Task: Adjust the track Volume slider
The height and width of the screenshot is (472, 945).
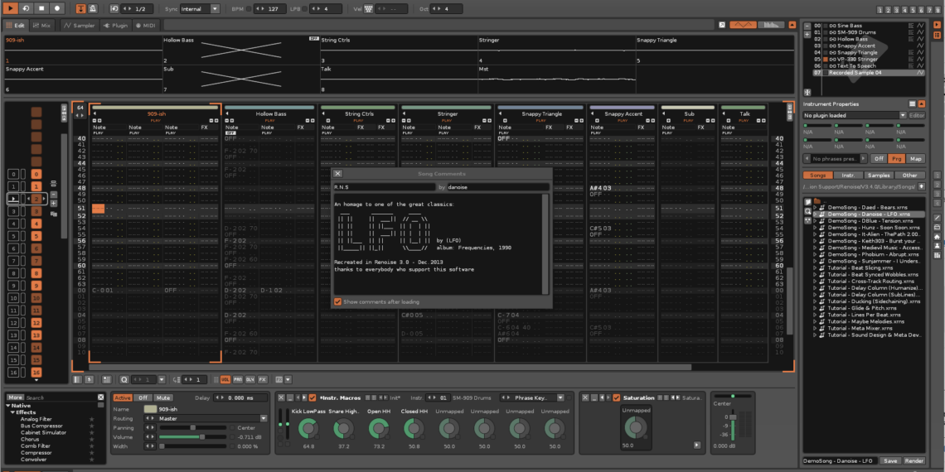Action: pos(203,436)
